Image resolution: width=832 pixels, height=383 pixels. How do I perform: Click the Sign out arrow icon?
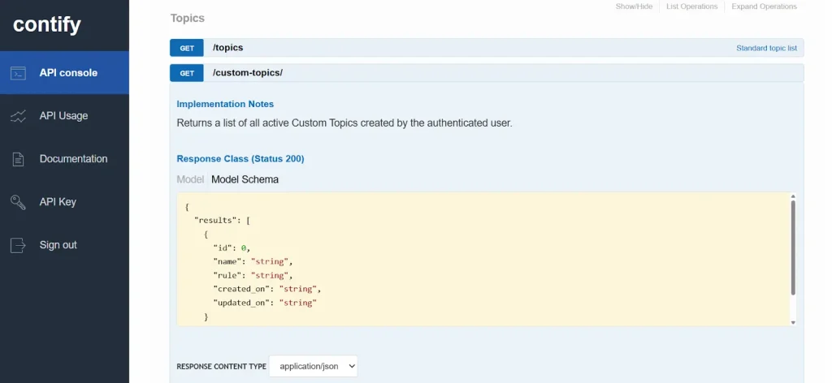pos(18,245)
